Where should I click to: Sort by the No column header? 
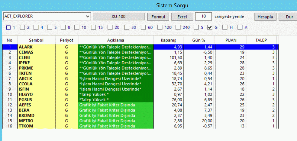tap(10, 40)
